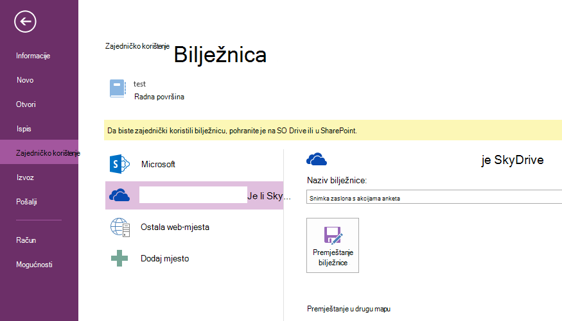
Task: Click the SkyDrive cloud icon in the right pane
Action: (x=317, y=159)
